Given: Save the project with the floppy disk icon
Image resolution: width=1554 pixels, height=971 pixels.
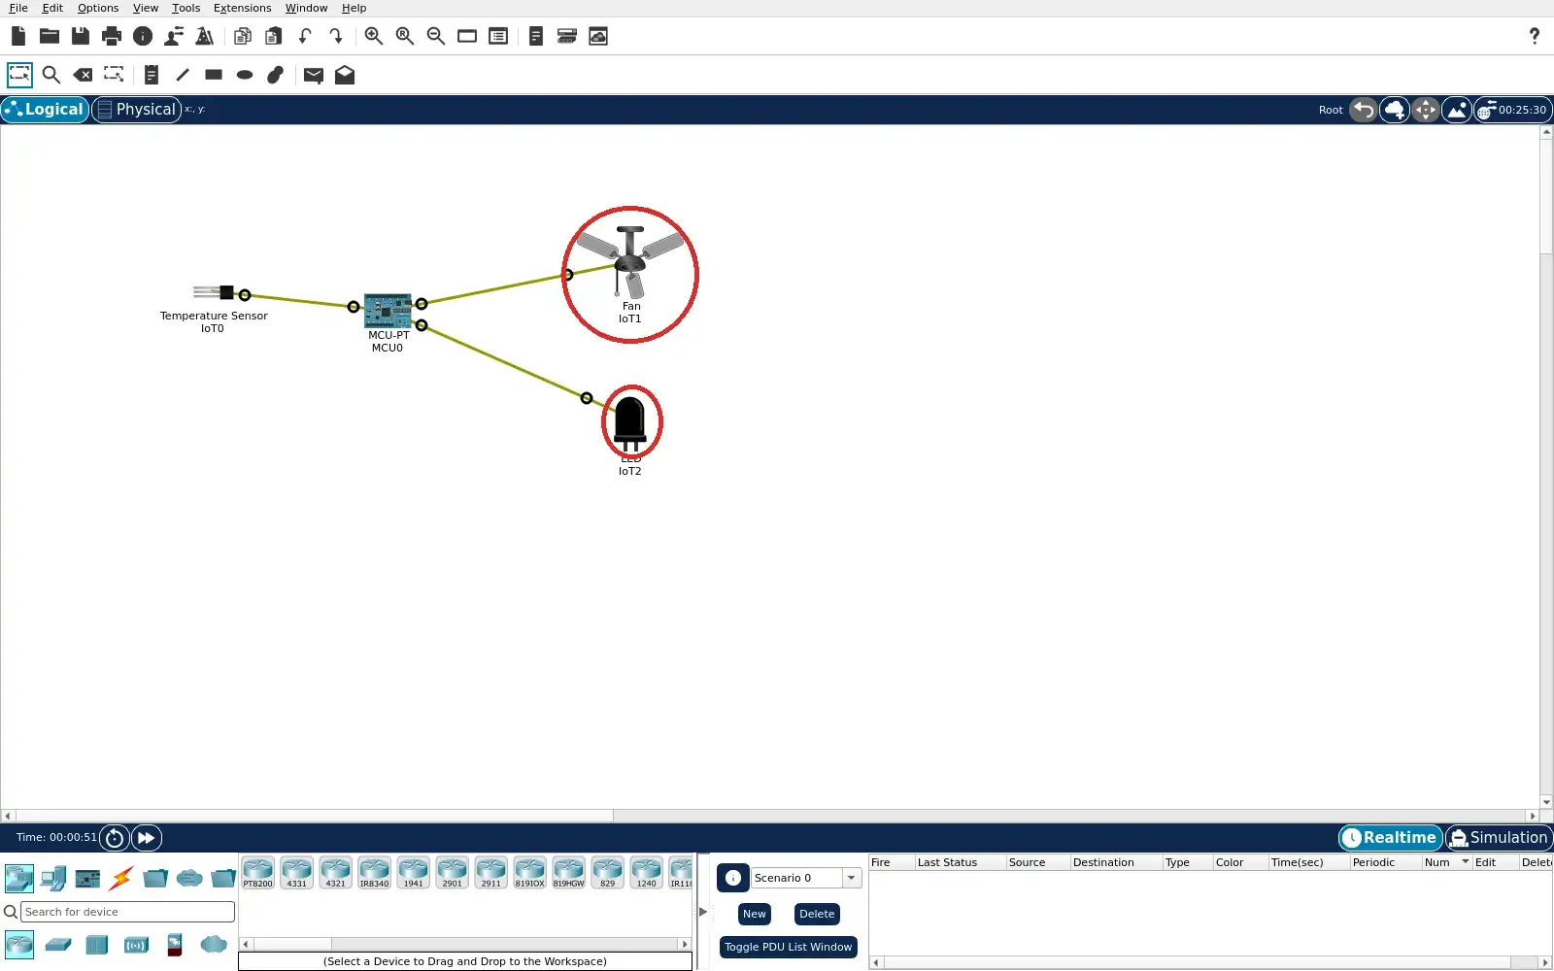Looking at the screenshot, I should 81,36.
